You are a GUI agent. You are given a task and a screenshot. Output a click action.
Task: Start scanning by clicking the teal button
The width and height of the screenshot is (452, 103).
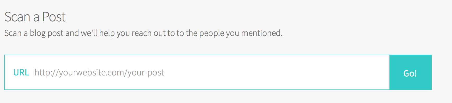411,72
